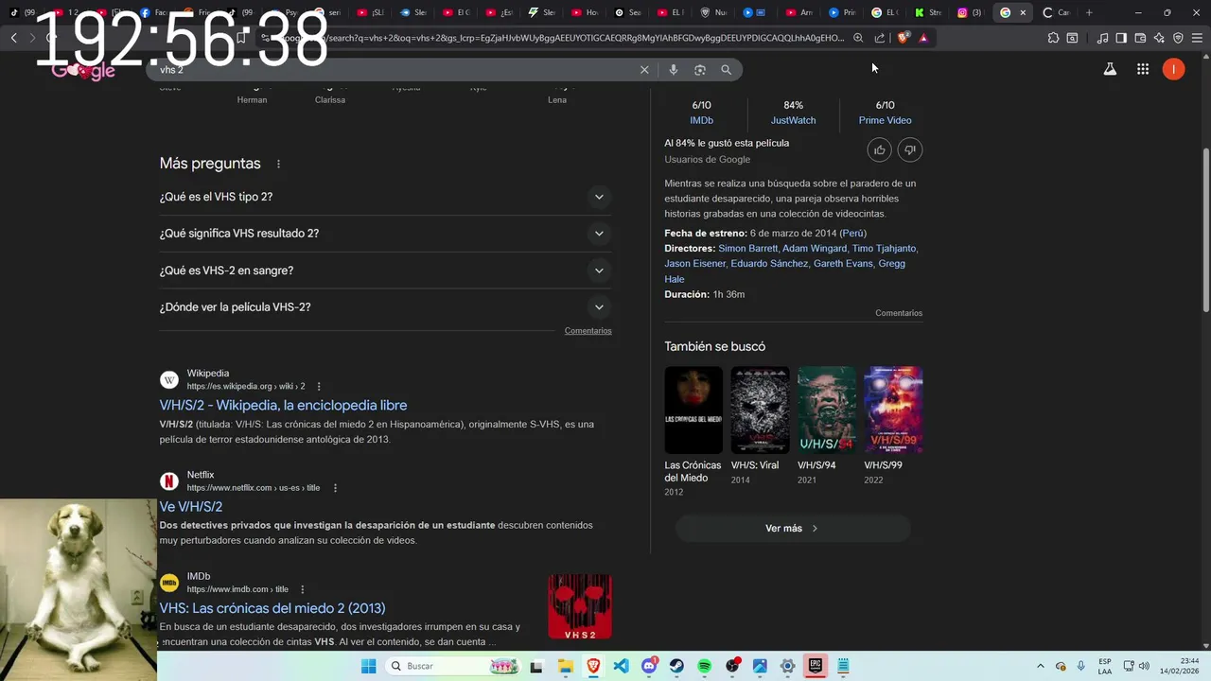Screen dimensions: 1211x681
Task: Click Comentarios below Más preguntas
Action: click(588, 331)
